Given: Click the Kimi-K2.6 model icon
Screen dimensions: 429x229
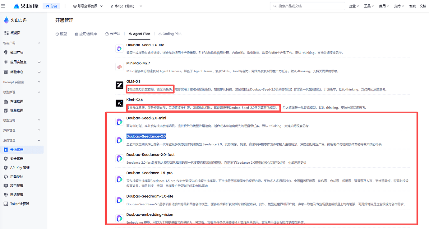Looking at the screenshot, I should pyautogui.click(x=119, y=104).
